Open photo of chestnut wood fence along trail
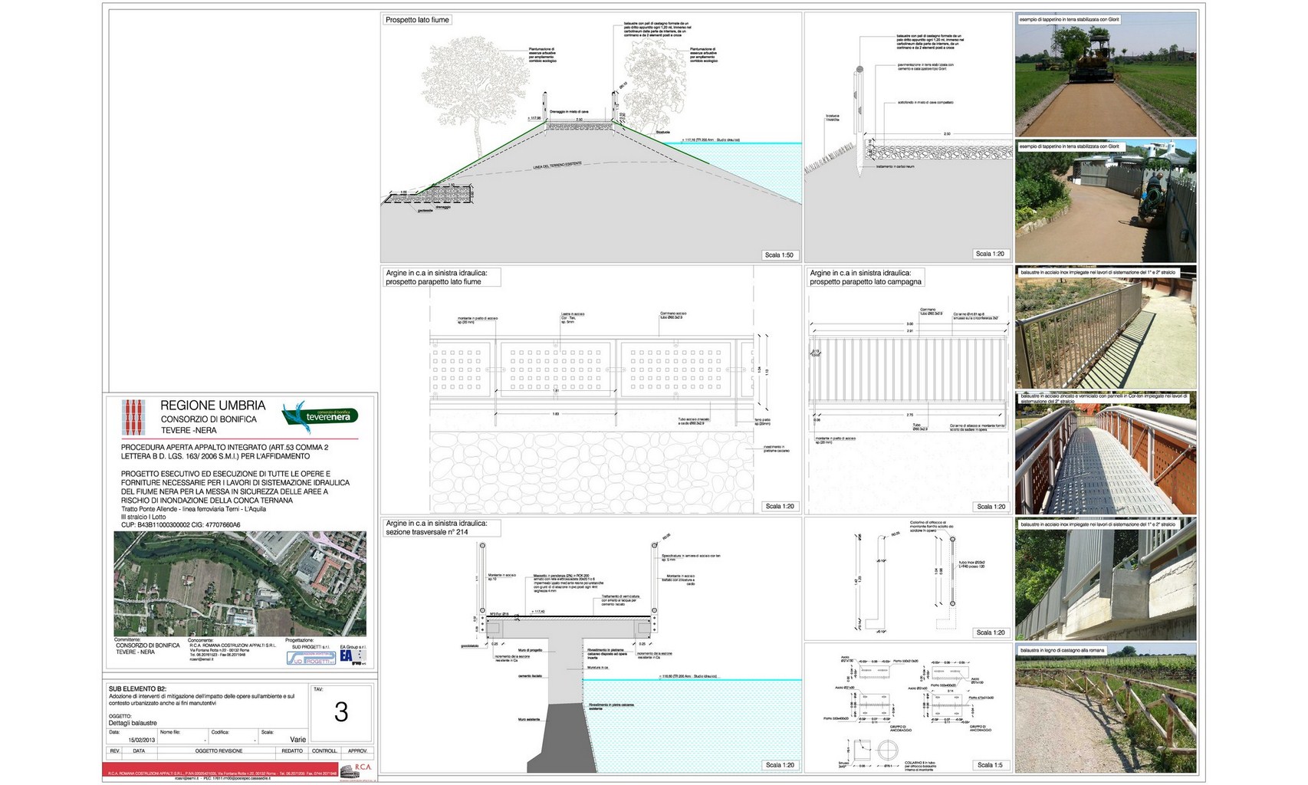 [x=1106, y=708]
